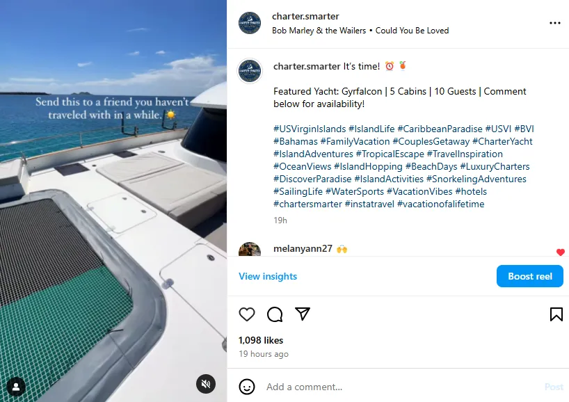
Task: Open the #USVirginIslands hashtag
Action: click(310, 129)
